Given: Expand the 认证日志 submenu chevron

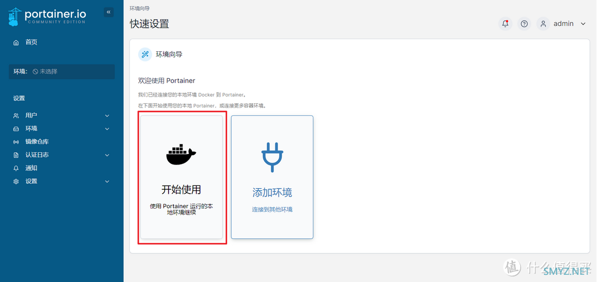Looking at the screenshot, I should 107,155.
